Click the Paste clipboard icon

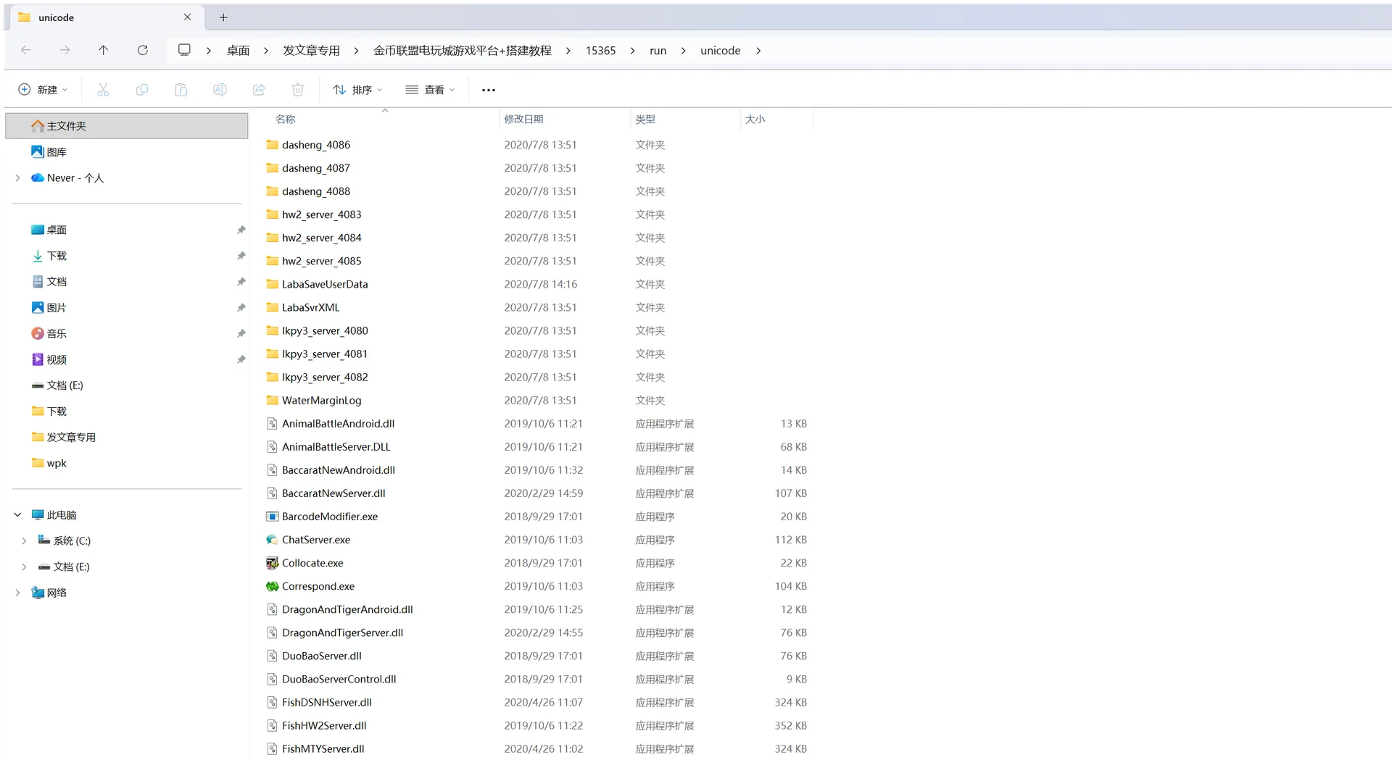click(x=181, y=90)
